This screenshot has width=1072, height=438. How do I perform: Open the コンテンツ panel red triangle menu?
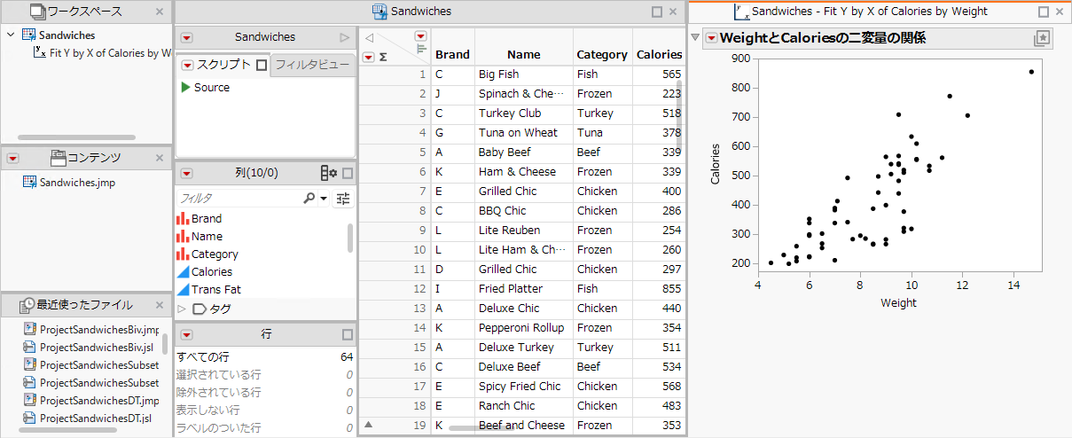click(x=12, y=158)
